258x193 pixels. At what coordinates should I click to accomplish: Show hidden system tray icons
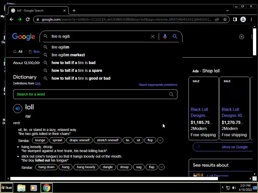tap(223, 187)
